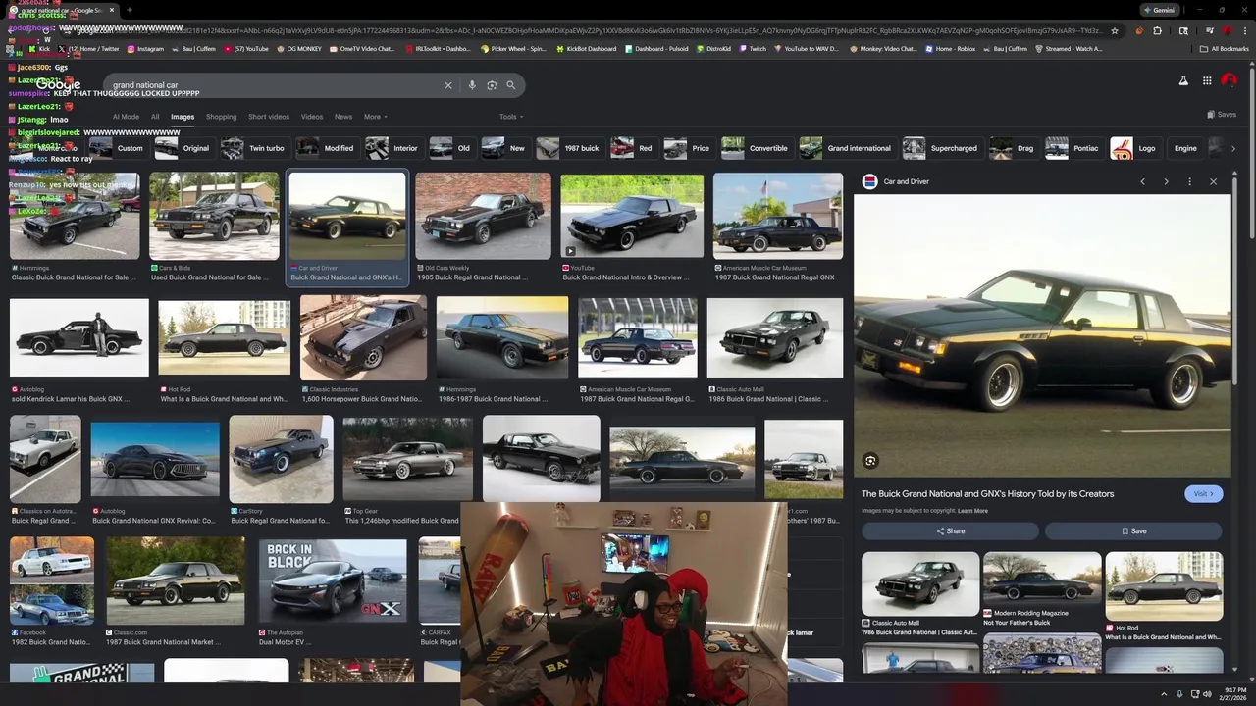Switch to AI Mode tab
Viewport: 1256px width, 706px height.
click(126, 117)
